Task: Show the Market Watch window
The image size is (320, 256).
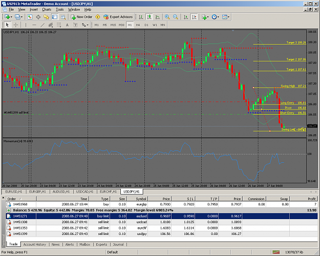Action: tap(30, 17)
